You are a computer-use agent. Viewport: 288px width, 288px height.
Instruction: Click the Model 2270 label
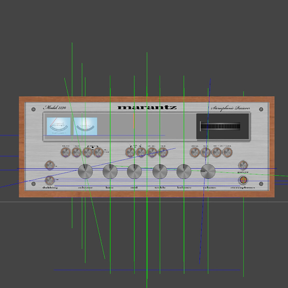pyautogui.click(x=54, y=108)
